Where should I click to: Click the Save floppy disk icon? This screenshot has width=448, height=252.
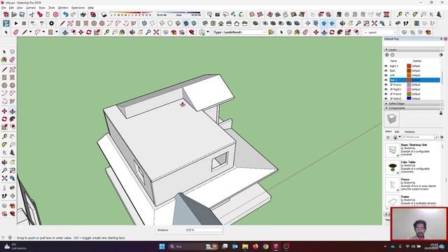point(22,15)
